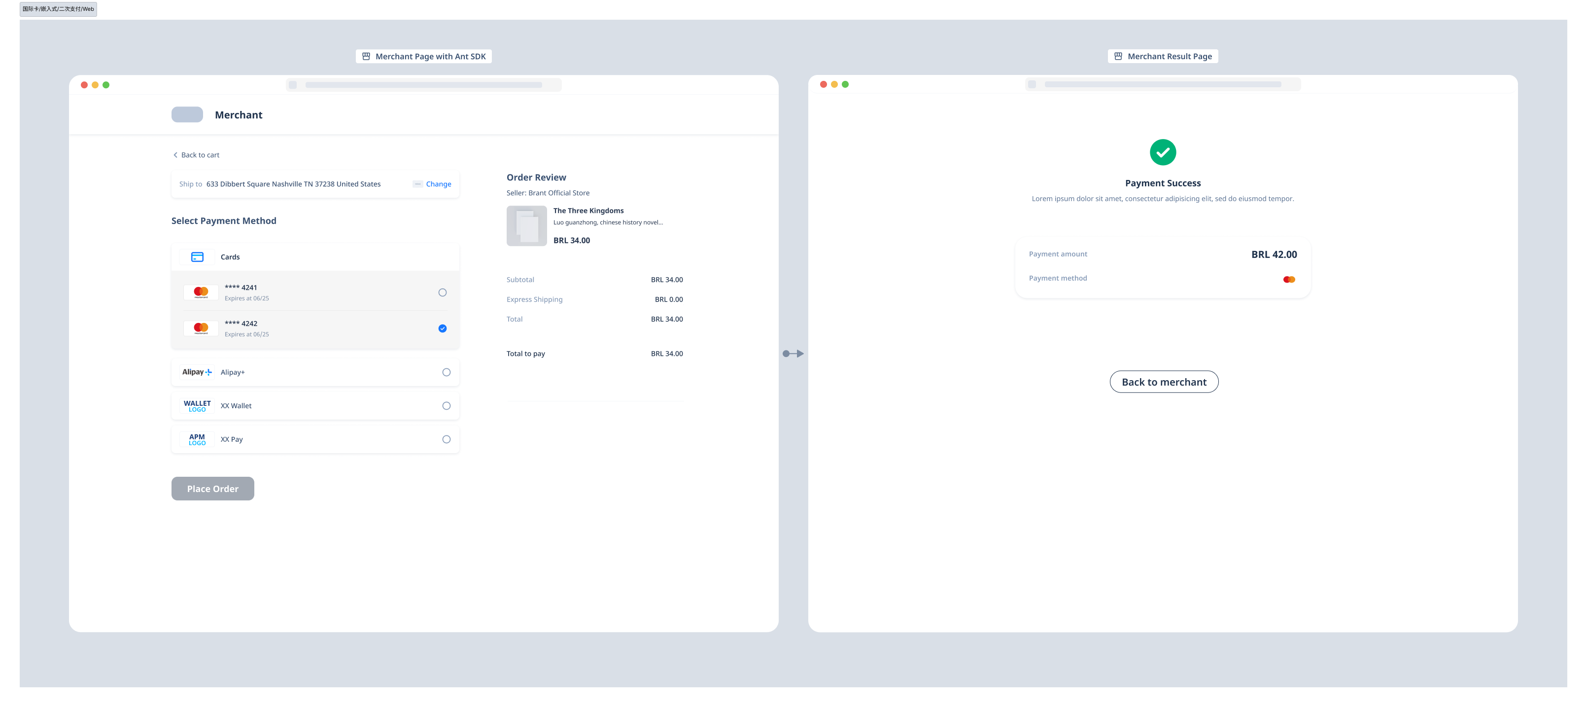Choose XX Pay radio button
This screenshot has width=1587, height=707.
click(446, 439)
